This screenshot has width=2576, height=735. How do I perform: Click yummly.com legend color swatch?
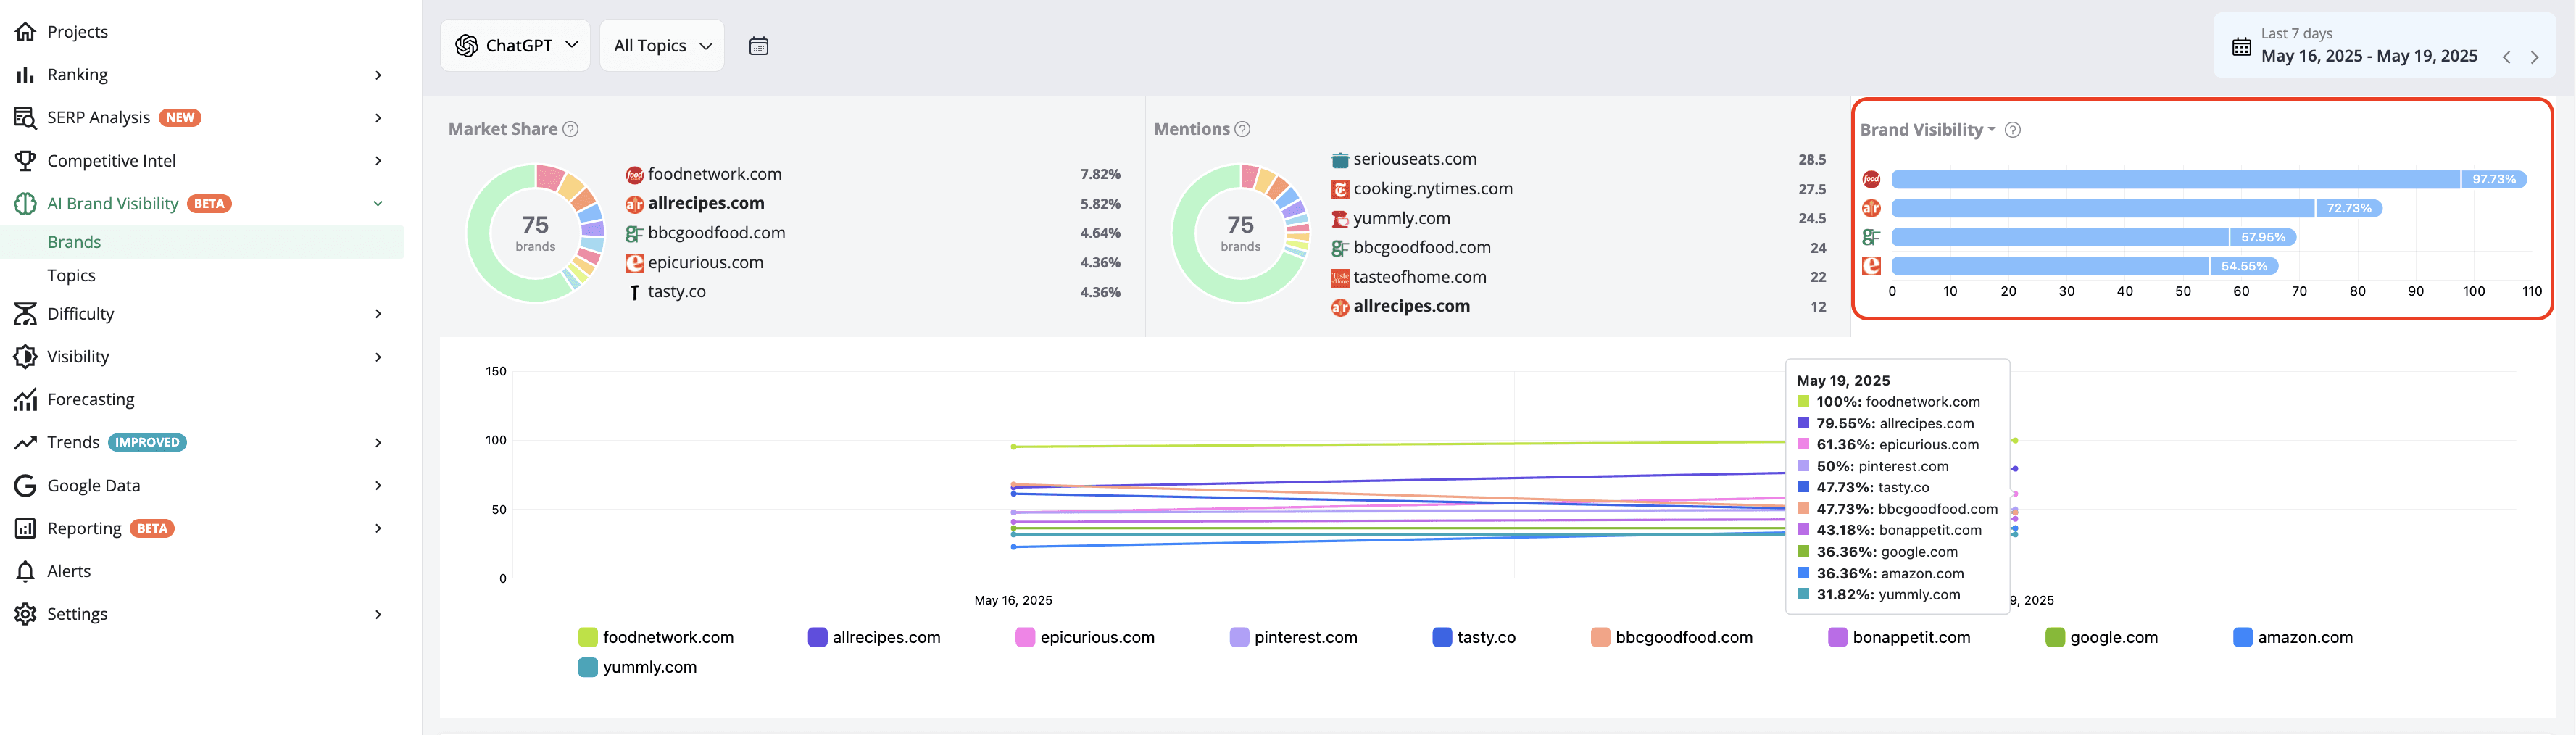pyautogui.click(x=588, y=667)
